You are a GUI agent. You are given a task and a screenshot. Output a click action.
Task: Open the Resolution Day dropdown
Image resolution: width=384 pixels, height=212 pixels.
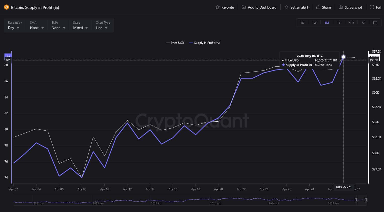coord(14,28)
